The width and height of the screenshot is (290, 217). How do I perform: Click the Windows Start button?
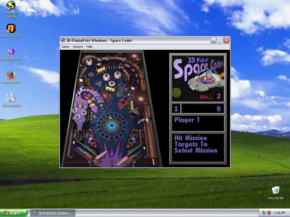14,213
